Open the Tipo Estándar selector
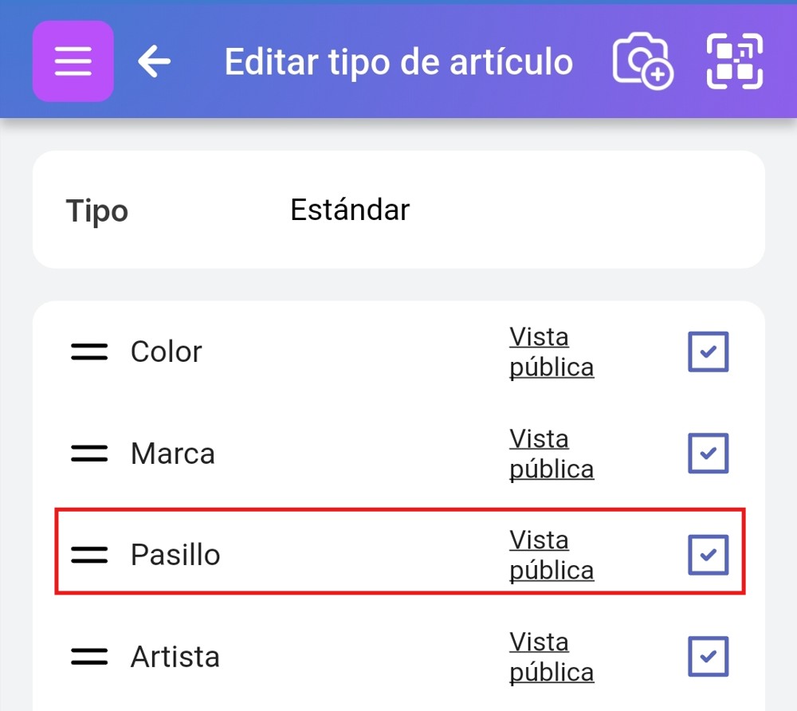This screenshot has height=711, width=797. click(350, 210)
